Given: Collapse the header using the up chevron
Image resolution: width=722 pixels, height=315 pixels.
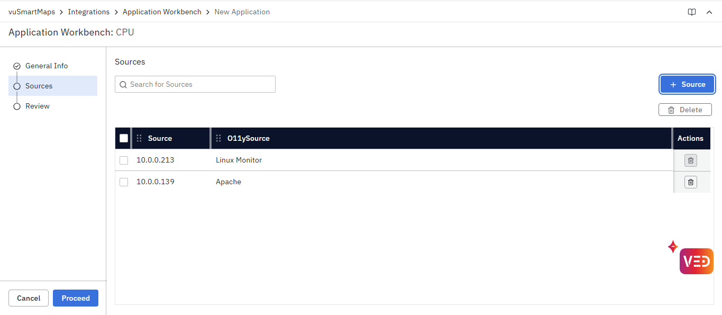Looking at the screenshot, I should point(709,12).
